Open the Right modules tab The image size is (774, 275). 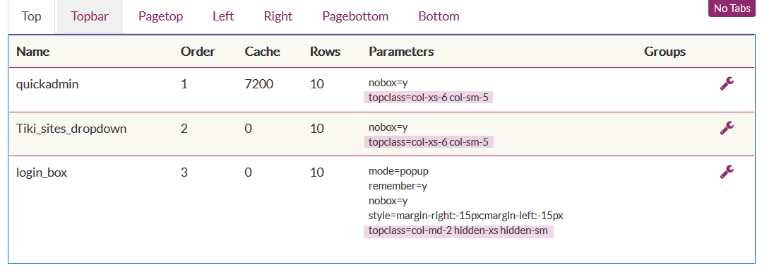[278, 16]
